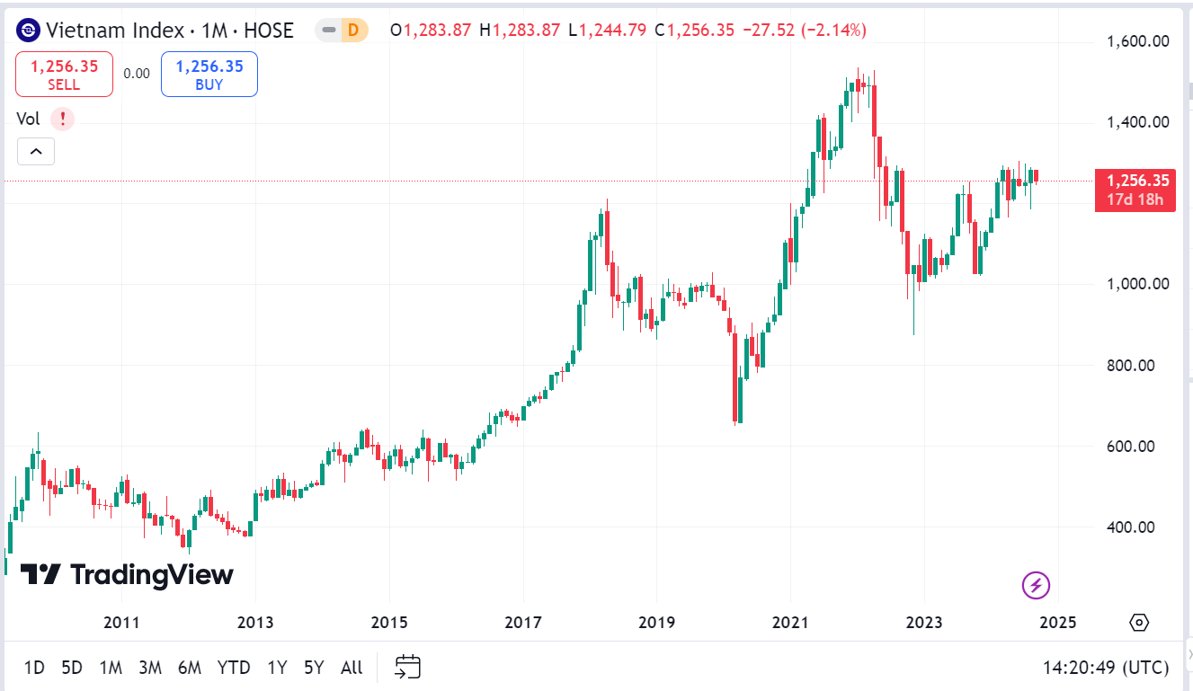The height and width of the screenshot is (691, 1193).
Task: Click the −27.52 (−2.14%) change value
Action: pyautogui.click(x=805, y=31)
